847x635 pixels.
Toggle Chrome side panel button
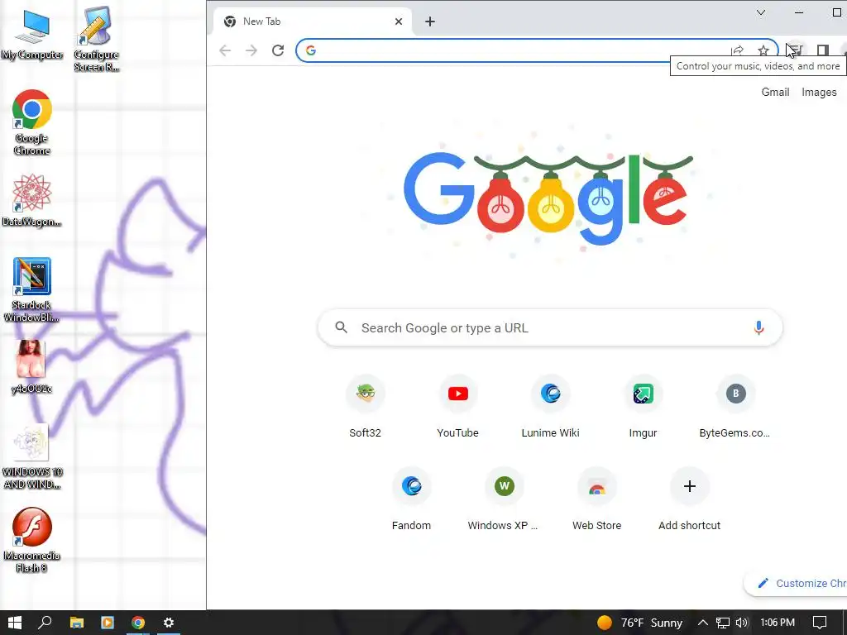pyautogui.click(x=823, y=50)
